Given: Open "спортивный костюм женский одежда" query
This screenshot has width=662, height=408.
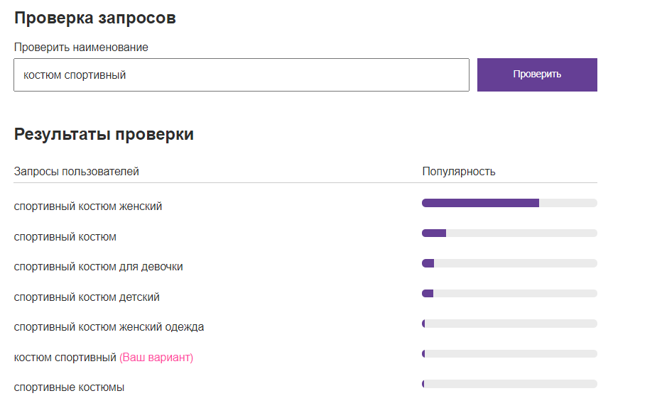Looking at the screenshot, I should pos(109,327).
